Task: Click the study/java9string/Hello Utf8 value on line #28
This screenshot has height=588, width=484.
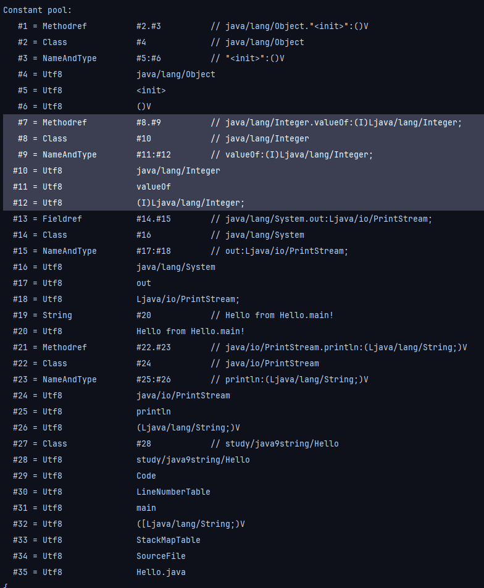Action: tap(193, 460)
